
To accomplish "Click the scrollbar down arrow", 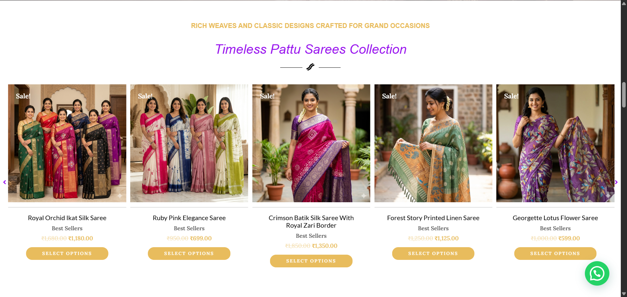I will 624,294.
